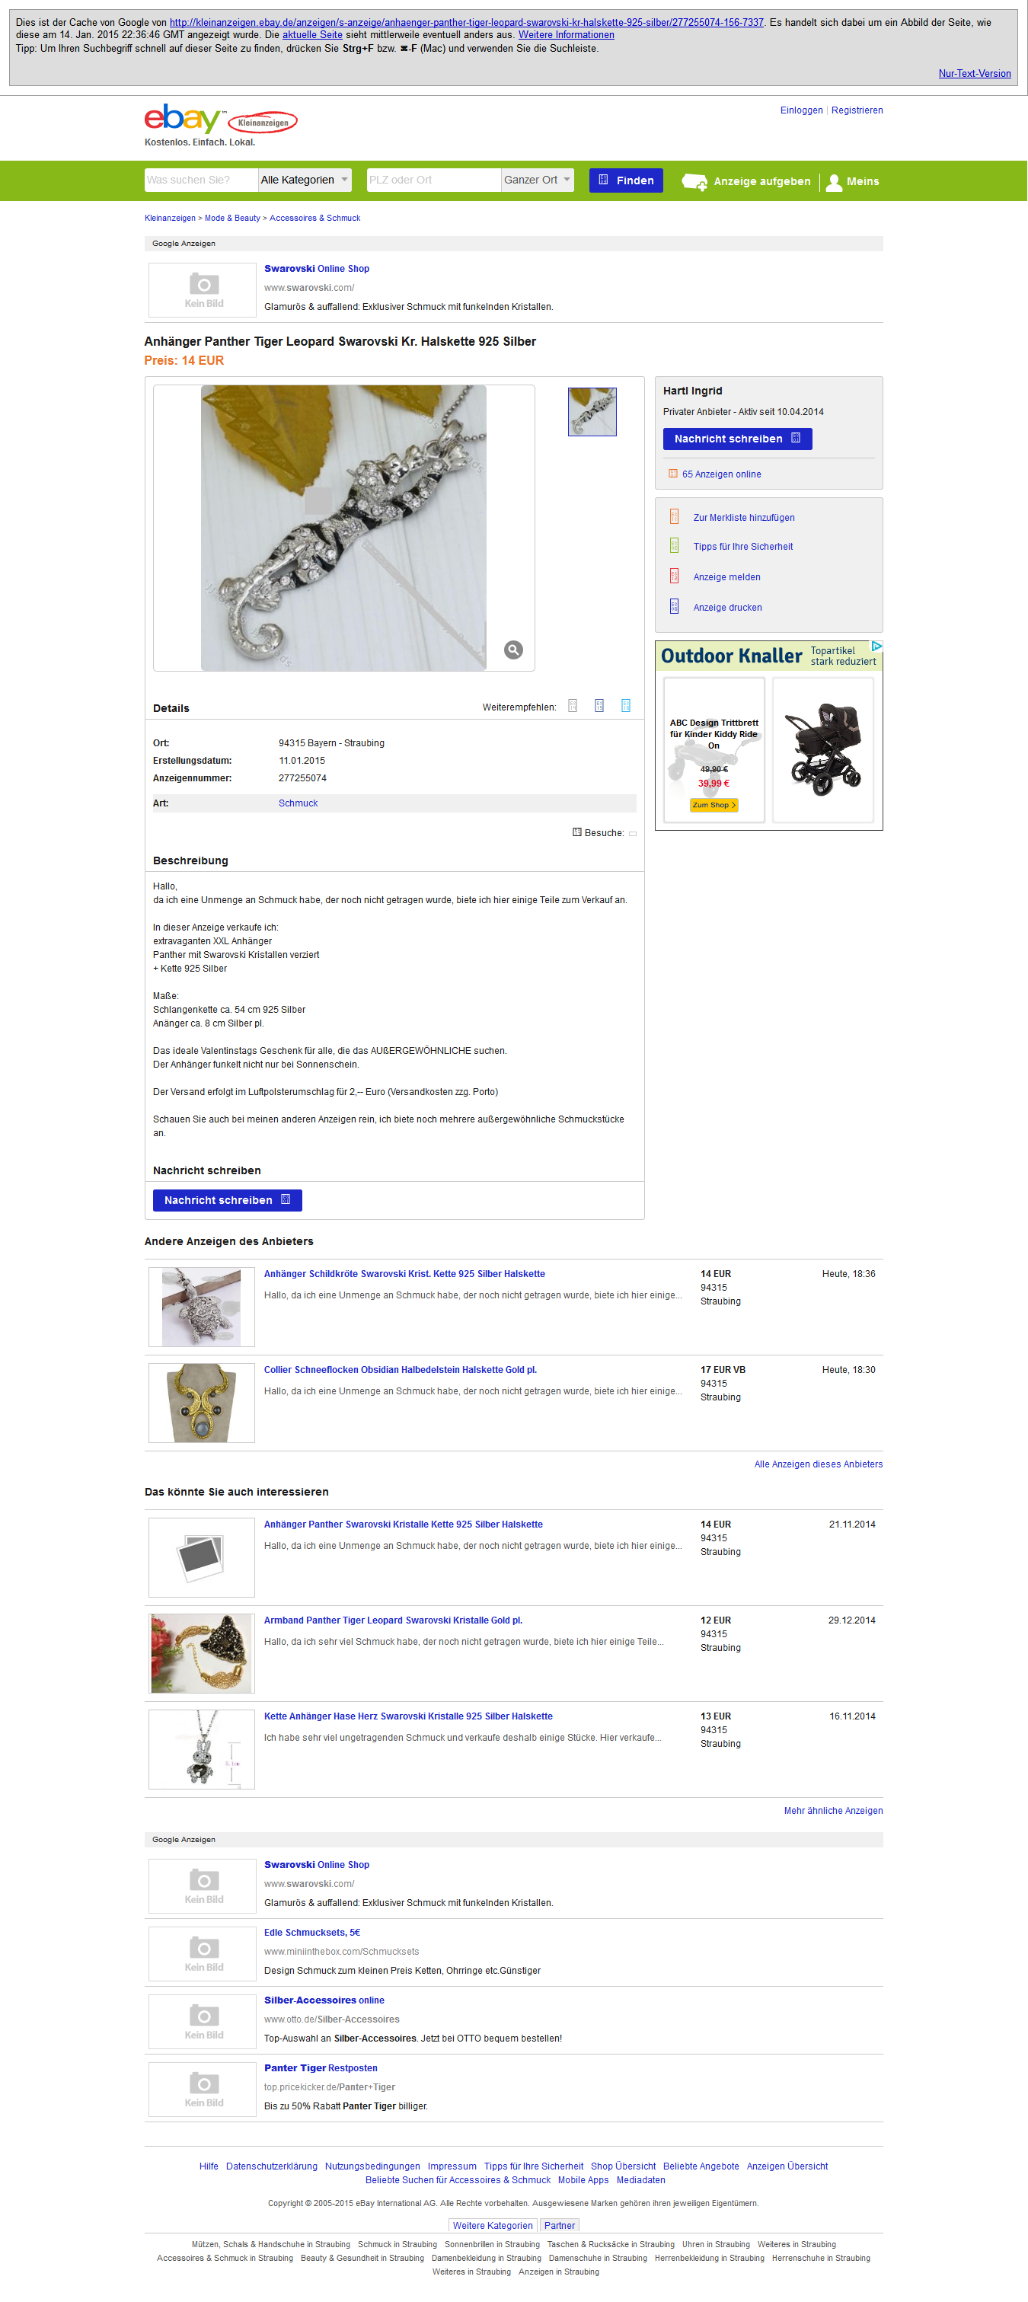
Task: Open the 65 Anzeigen online link
Action: [721, 474]
